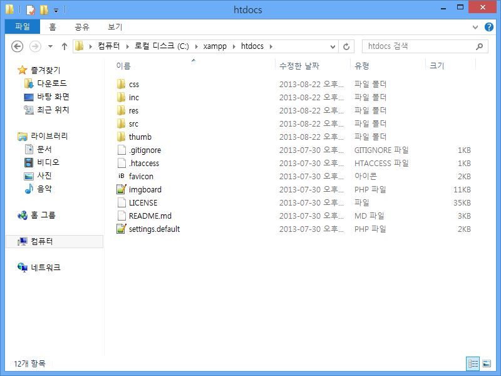The width and height of the screenshot is (501, 376).
Task: Refresh the htdocs folder listing
Action: [348, 46]
